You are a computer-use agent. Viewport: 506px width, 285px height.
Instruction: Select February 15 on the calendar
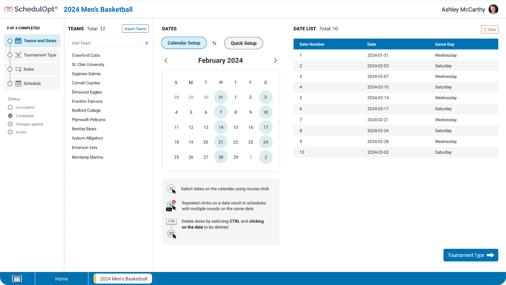tap(236, 127)
